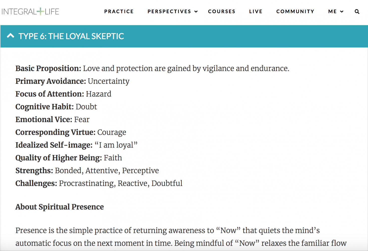The width and height of the screenshot is (368, 251).
Task: Open the Practice menu item
Action: pyautogui.click(x=119, y=12)
